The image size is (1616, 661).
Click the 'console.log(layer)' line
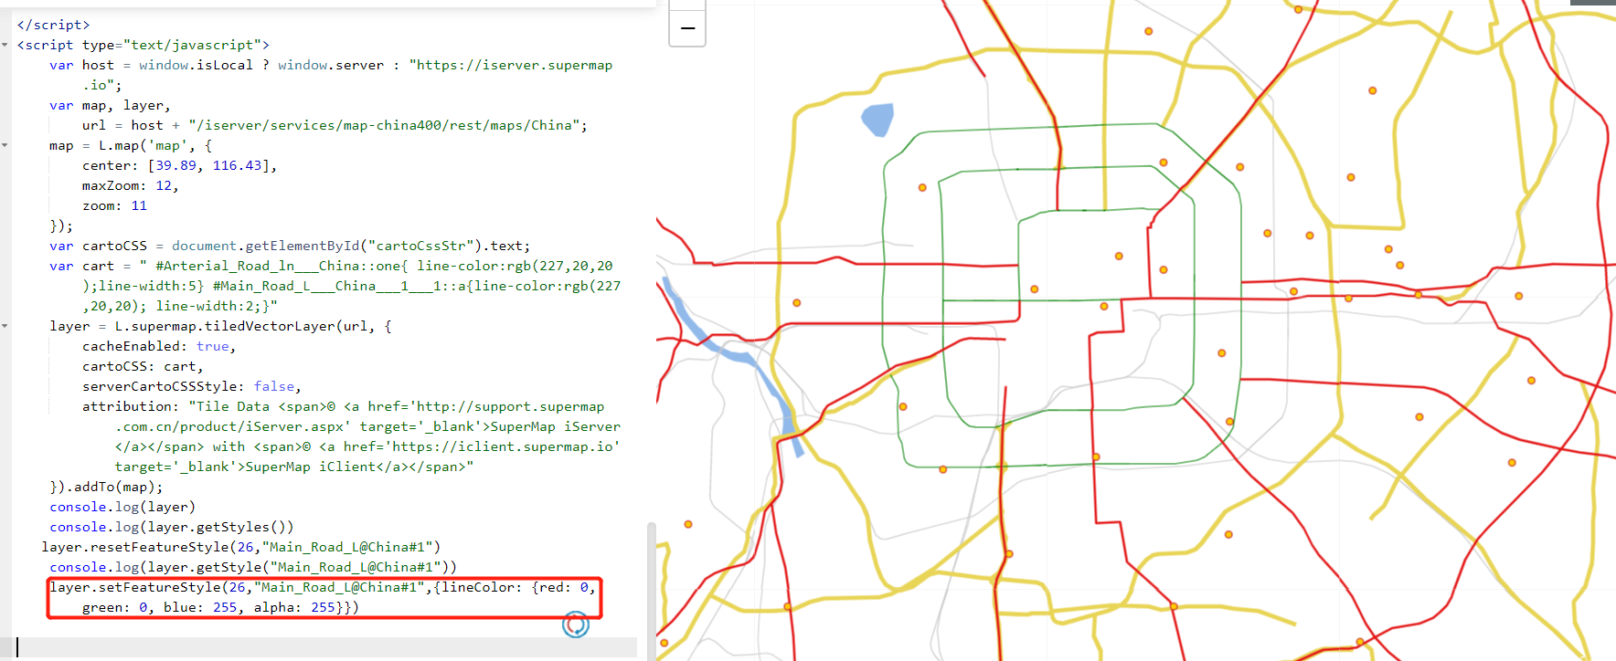coord(122,507)
